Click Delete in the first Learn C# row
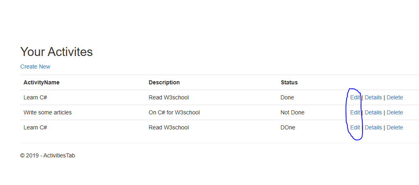419x185 pixels. pyautogui.click(x=395, y=98)
